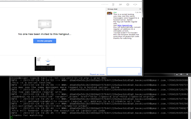Leave the call with hang-up icon

(x=135, y=4)
